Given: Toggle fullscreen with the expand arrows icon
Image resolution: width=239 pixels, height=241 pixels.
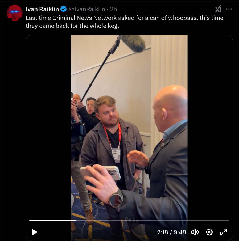Looking at the screenshot, I should click(224, 232).
